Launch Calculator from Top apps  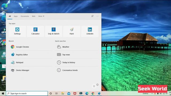[x=36, y=31]
